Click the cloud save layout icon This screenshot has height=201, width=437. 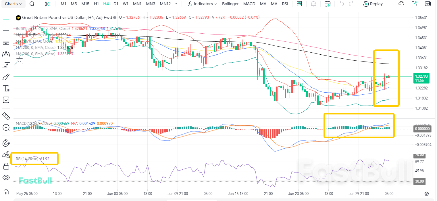tap(401, 4)
